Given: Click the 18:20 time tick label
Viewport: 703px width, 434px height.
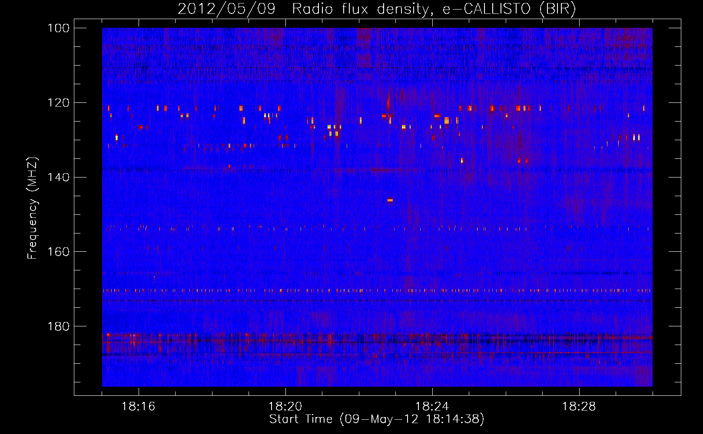Looking at the screenshot, I should [285, 407].
